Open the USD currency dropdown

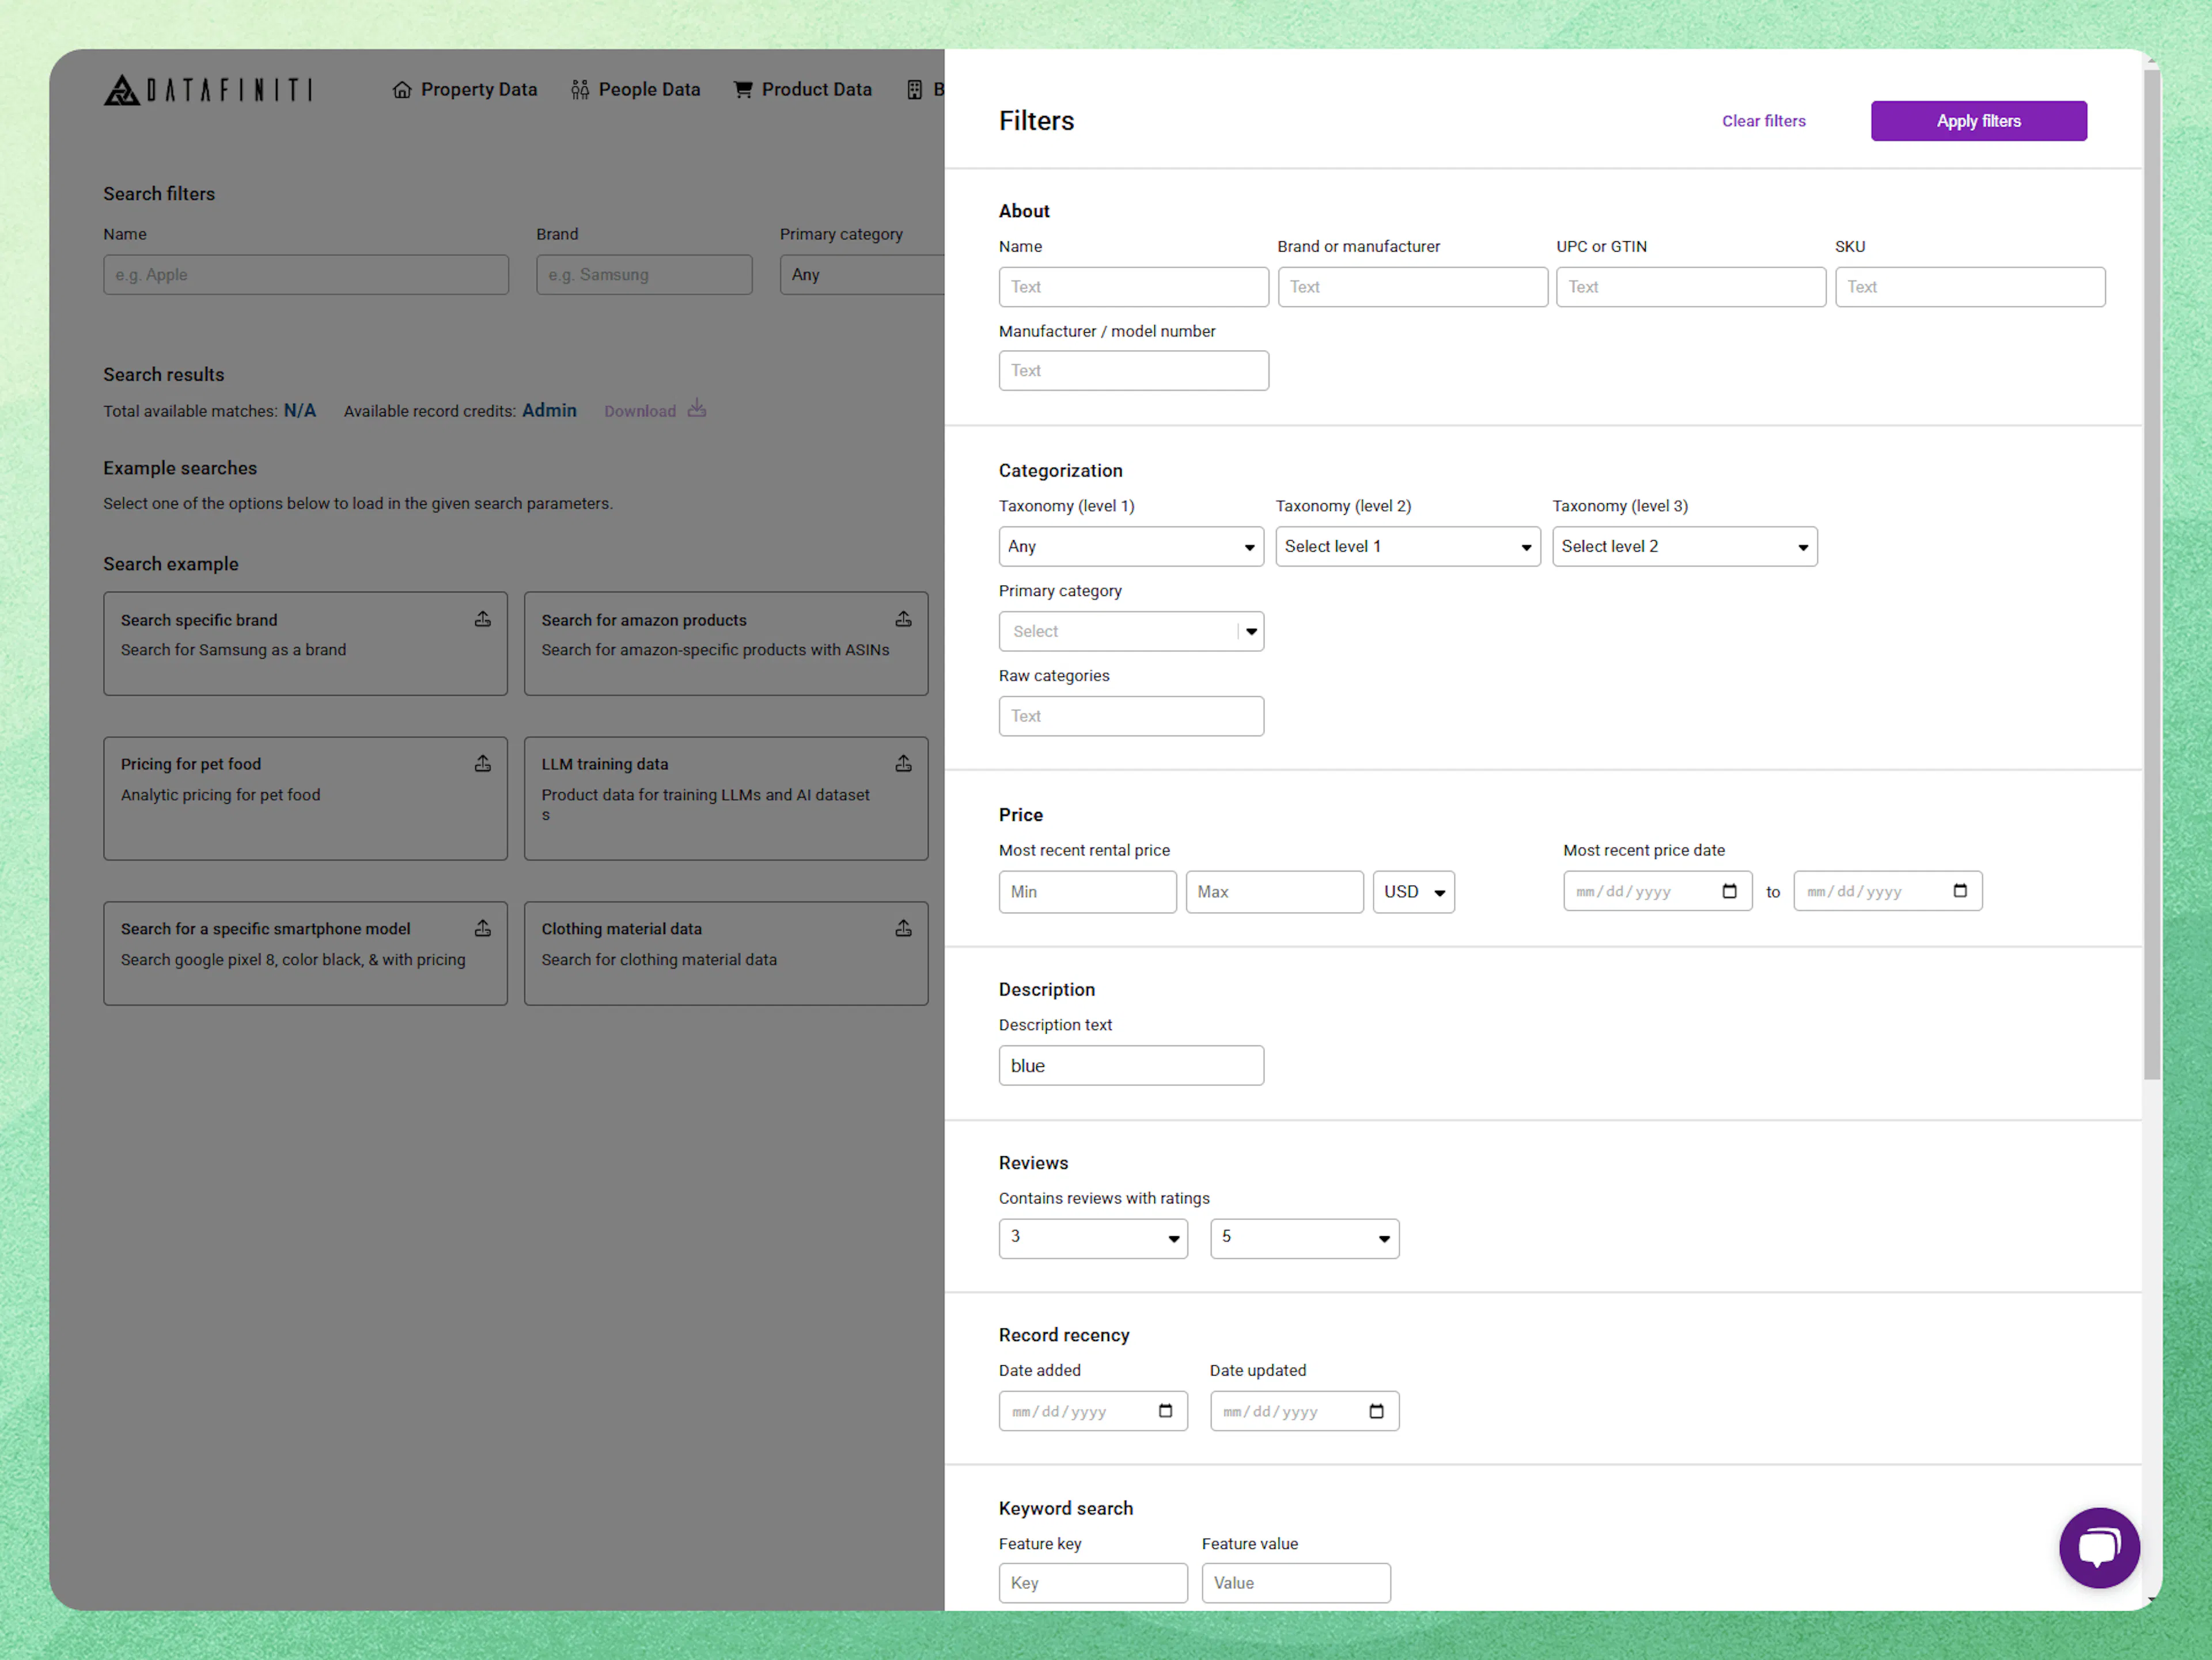[1413, 891]
